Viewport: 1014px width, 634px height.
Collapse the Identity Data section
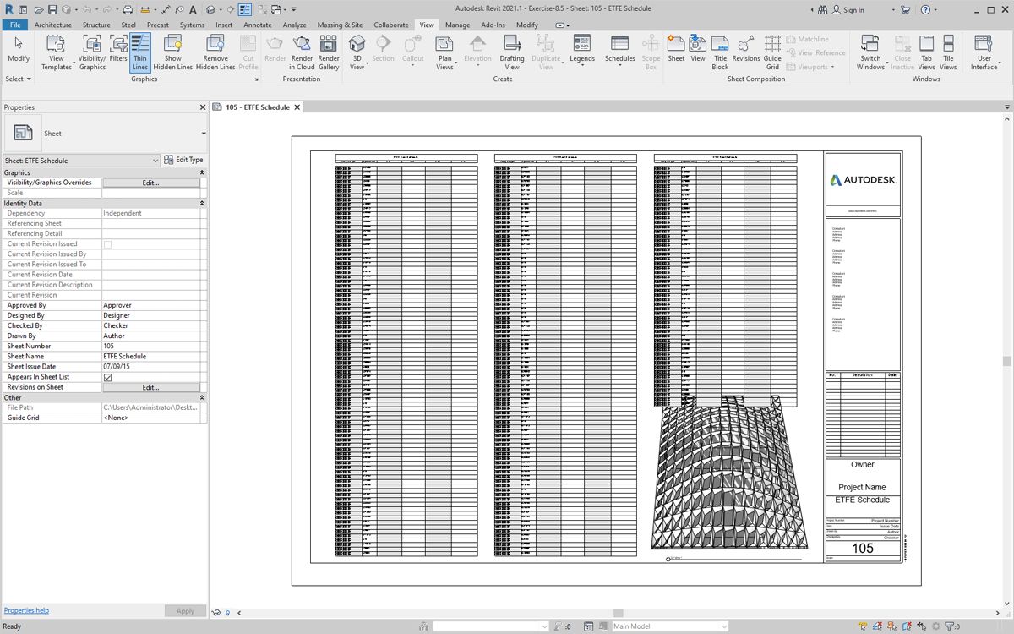201,204
